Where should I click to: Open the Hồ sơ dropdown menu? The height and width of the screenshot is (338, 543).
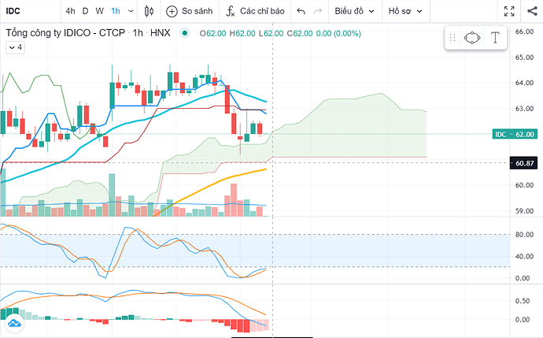coord(405,11)
